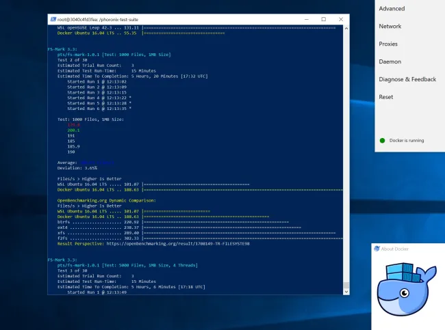Open the Network section in Docker settings
Image resolution: width=445 pixels, height=330 pixels.
(x=390, y=27)
